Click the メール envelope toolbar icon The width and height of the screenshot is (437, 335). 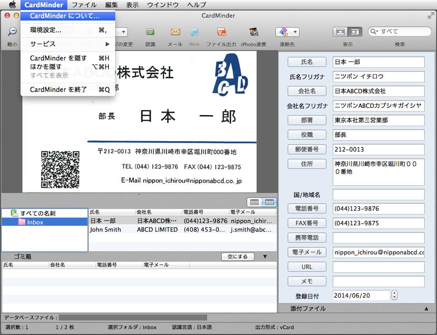pos(175,32)
